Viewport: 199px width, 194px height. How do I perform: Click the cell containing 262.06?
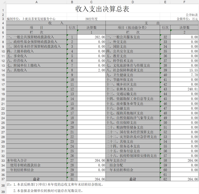91,37
